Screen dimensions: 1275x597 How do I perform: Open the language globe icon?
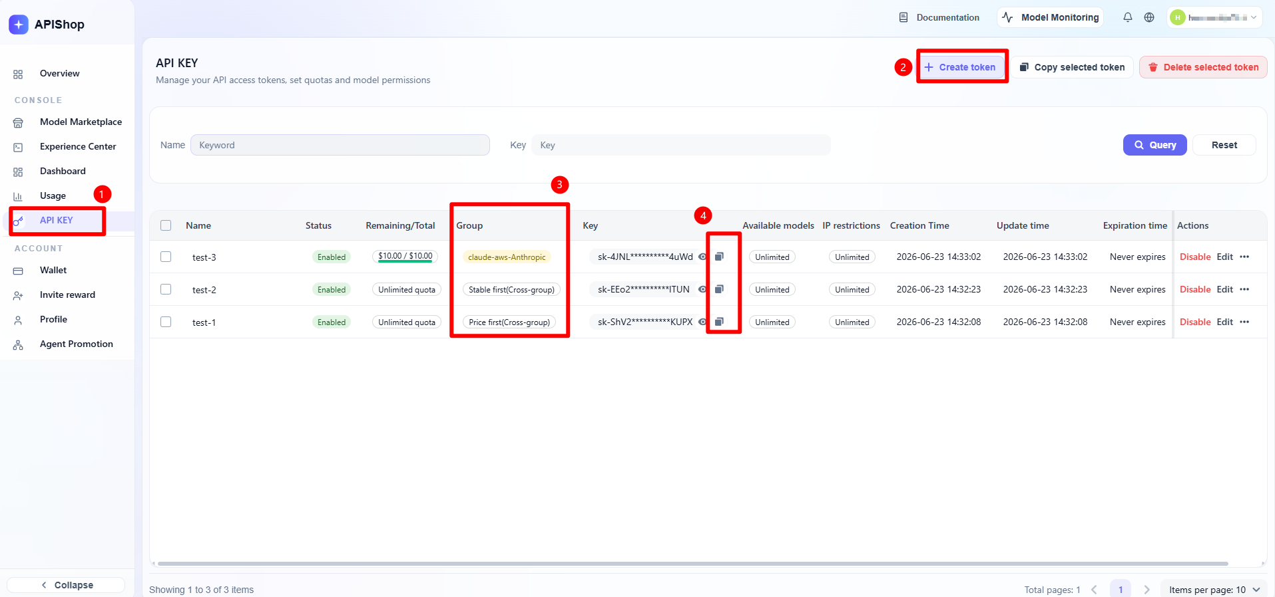click(x=1149, y=17)
